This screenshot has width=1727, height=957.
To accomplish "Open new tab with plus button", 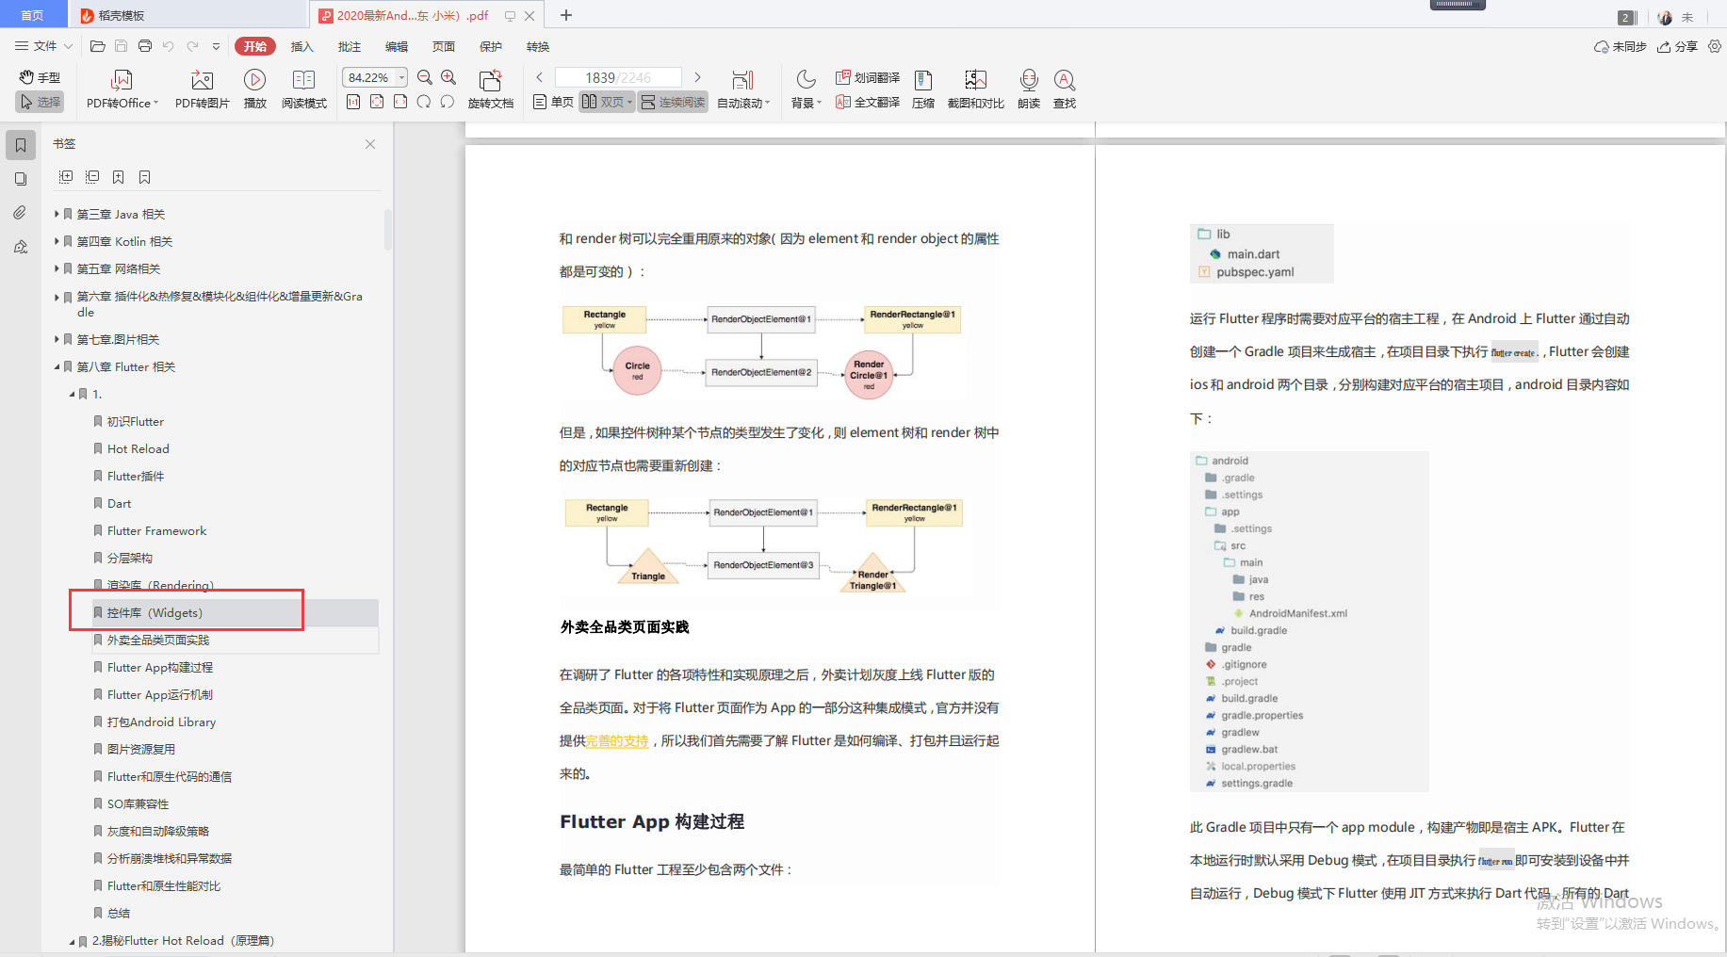I will tap(566, 15).
